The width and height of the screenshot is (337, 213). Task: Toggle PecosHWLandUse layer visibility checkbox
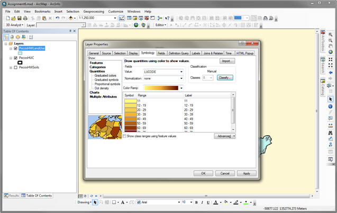15,48
